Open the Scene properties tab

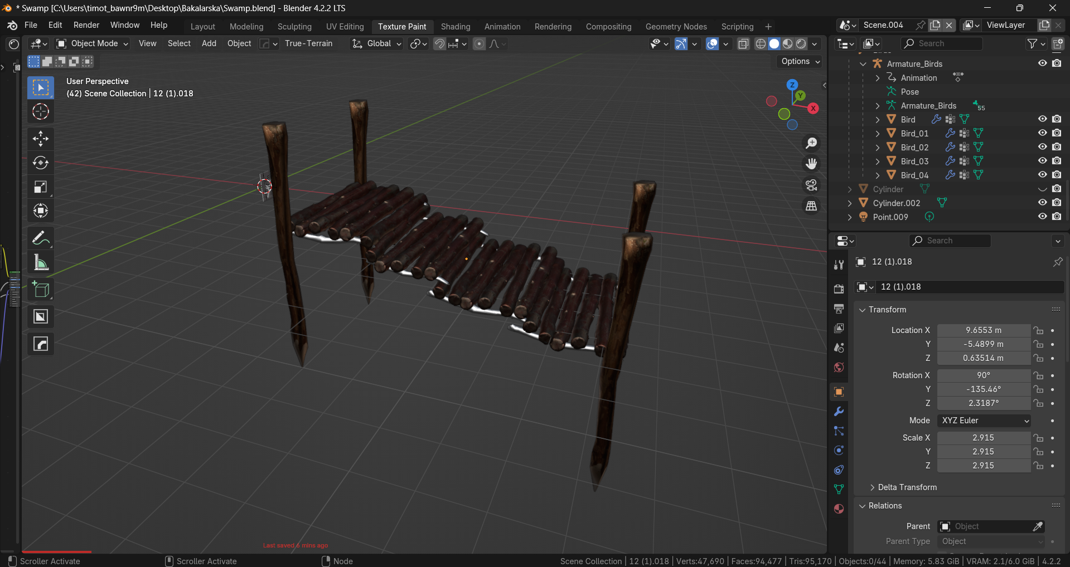839,348
